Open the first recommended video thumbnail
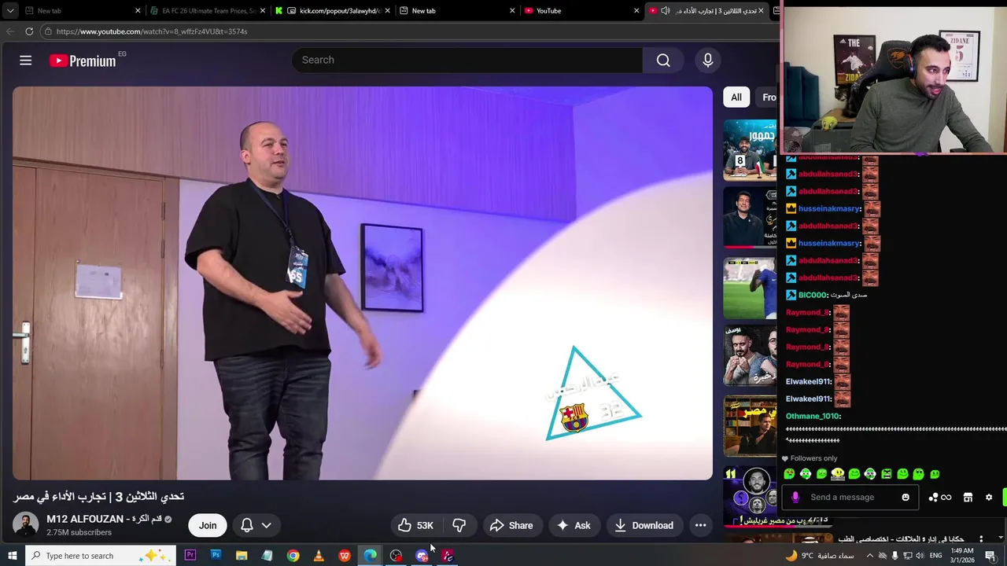 750,149
